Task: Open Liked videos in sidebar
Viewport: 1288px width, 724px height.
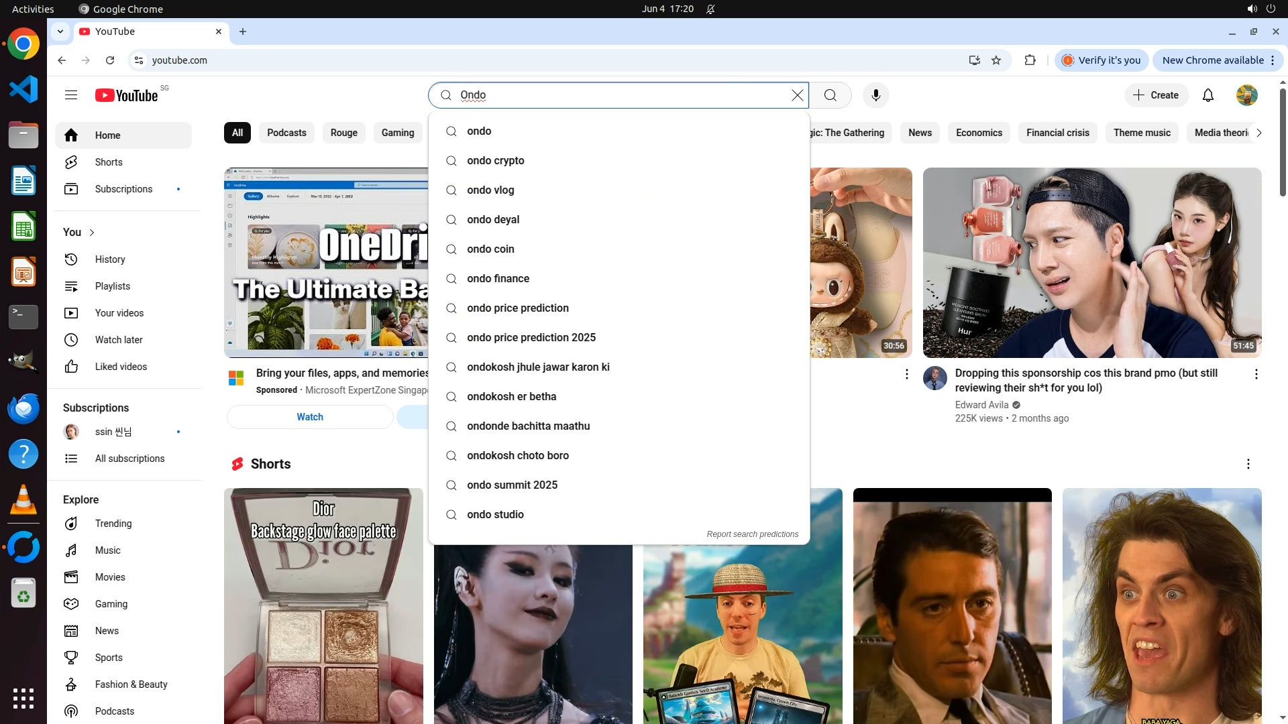Action: tap(121, 367)
